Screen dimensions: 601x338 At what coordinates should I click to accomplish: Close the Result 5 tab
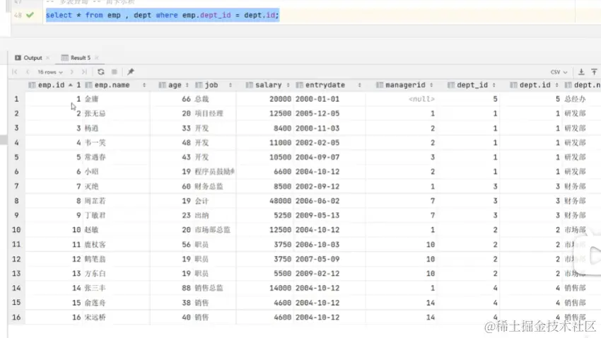coord(97,58)
